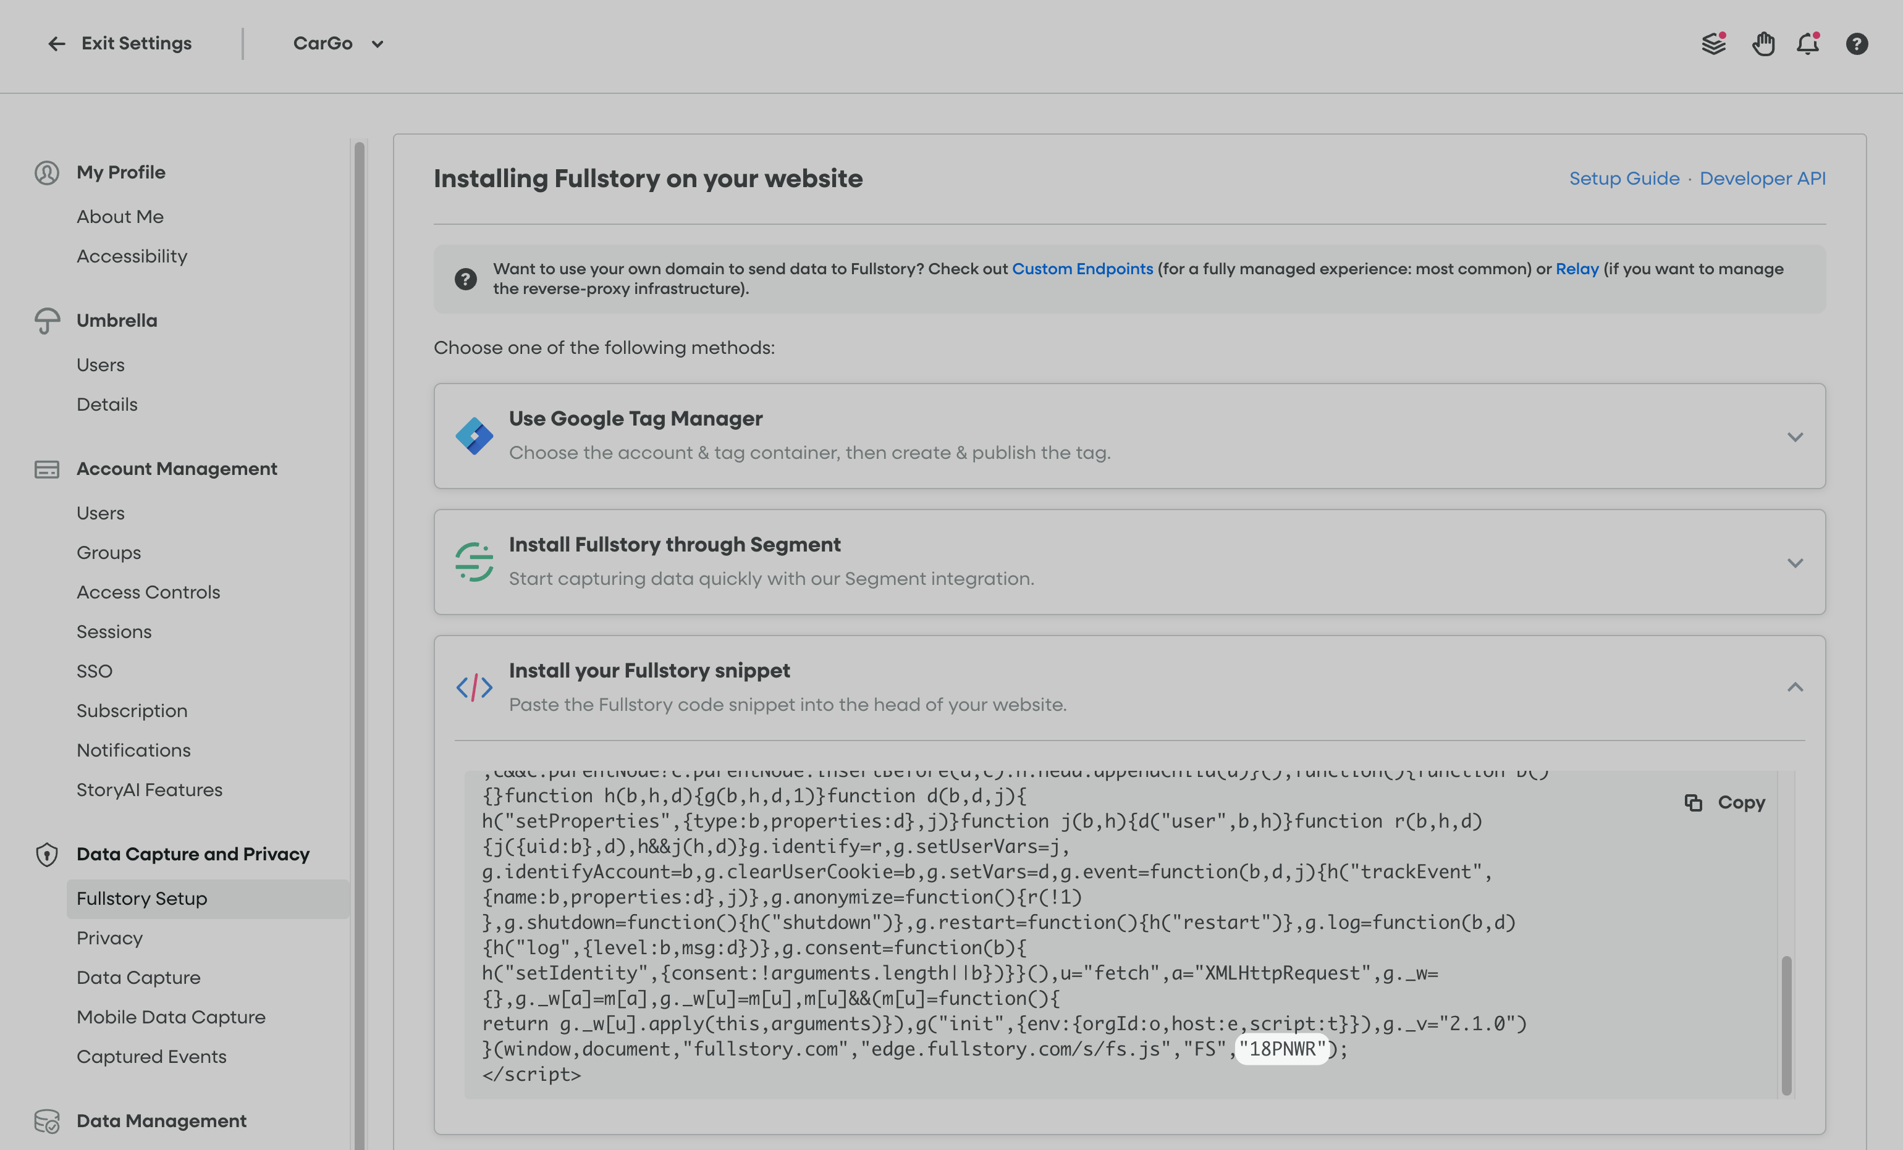The width and height of the screenshot is (1903, 1150).
Task: Open Access Controls settings
Action: (148, 592)
